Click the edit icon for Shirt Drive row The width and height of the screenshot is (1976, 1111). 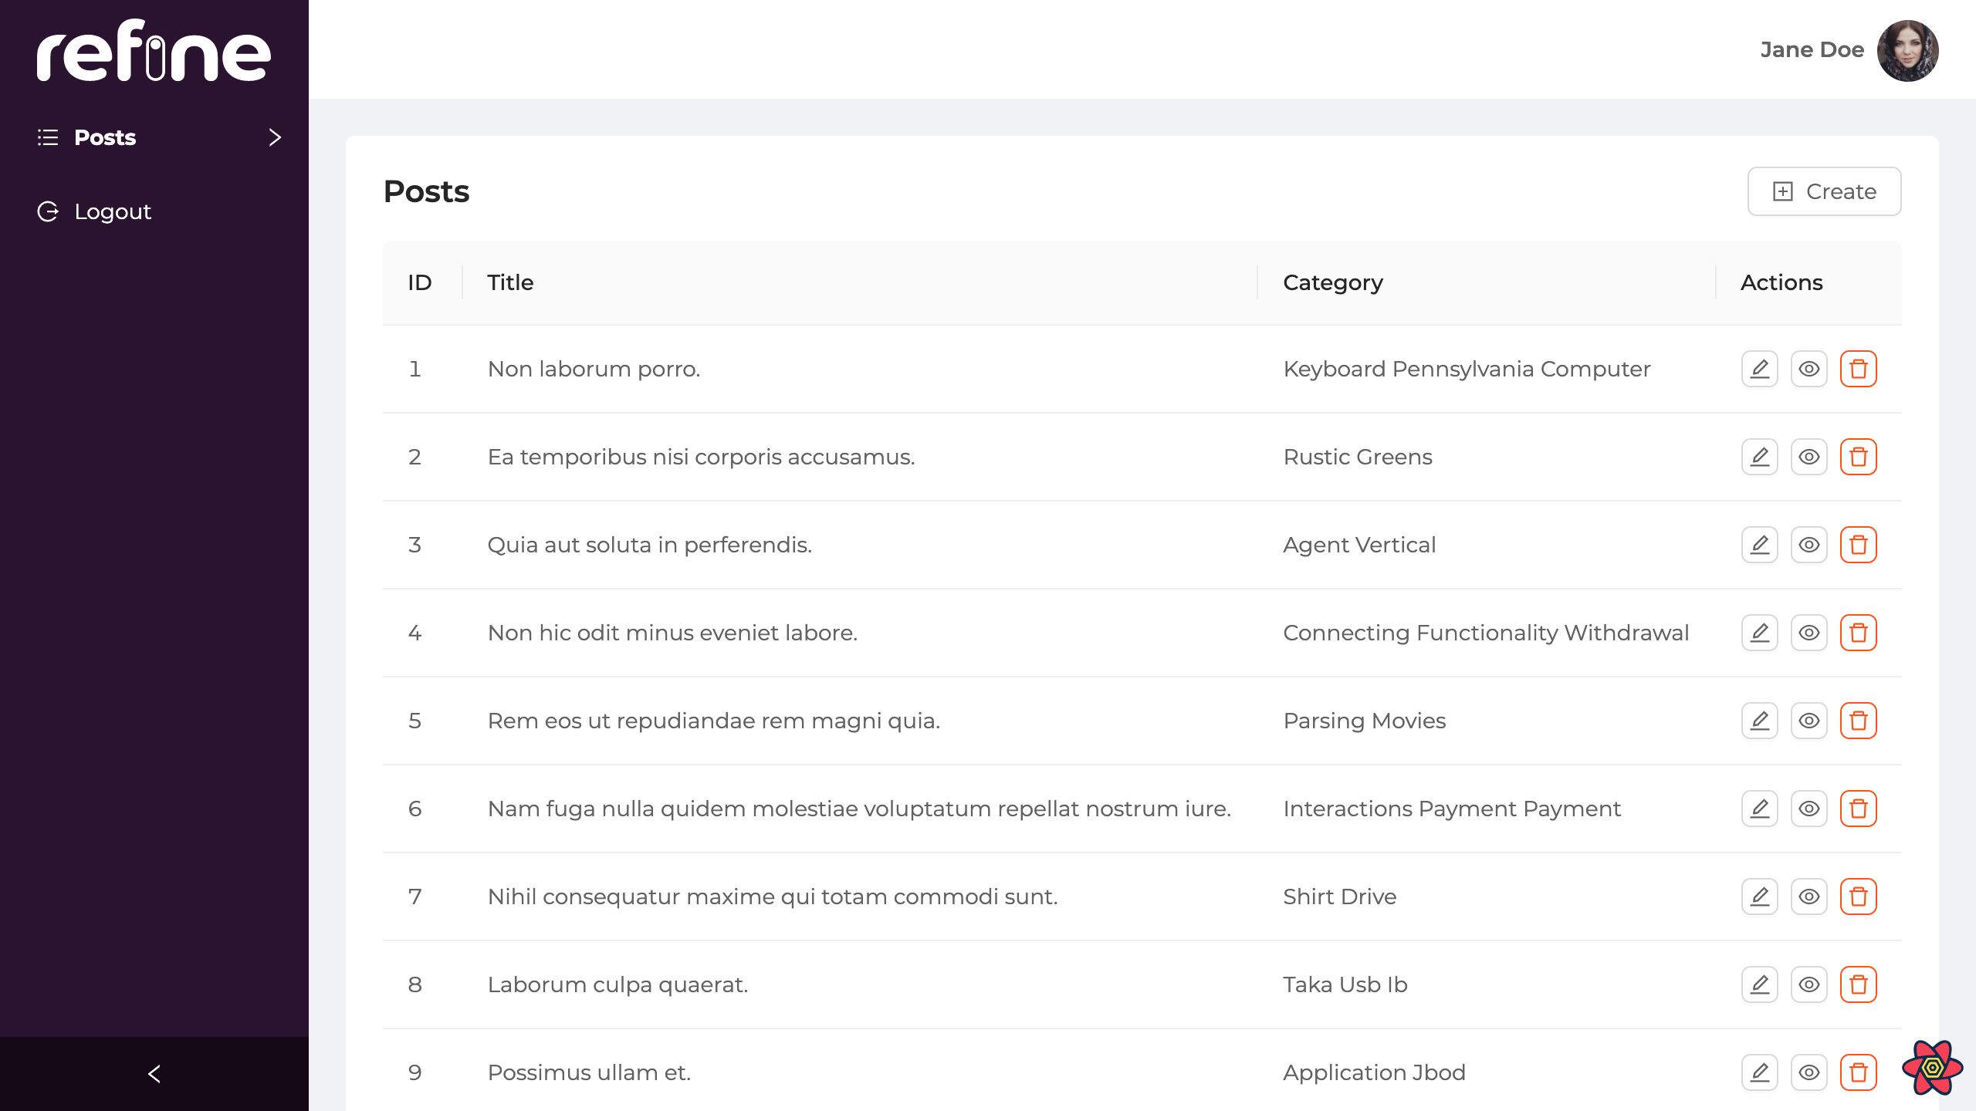click(x=1759, y=897)
